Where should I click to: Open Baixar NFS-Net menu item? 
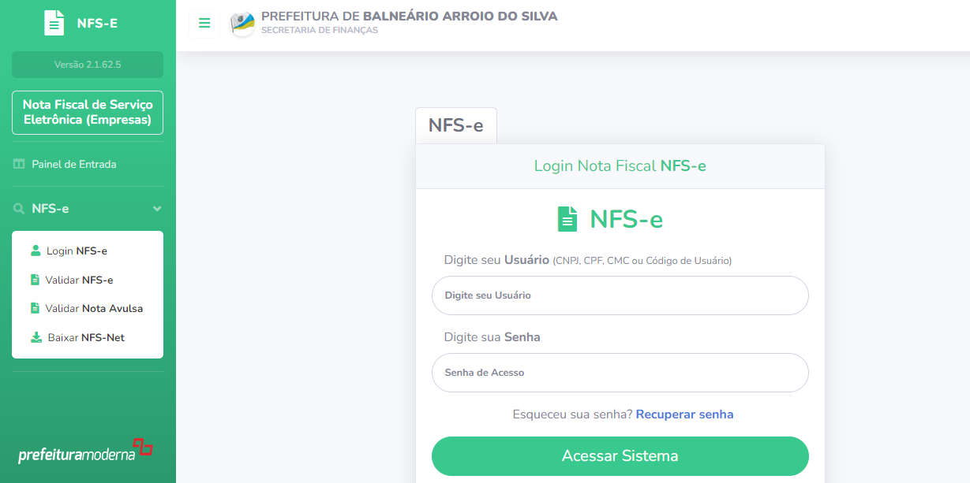click(88, 337)
